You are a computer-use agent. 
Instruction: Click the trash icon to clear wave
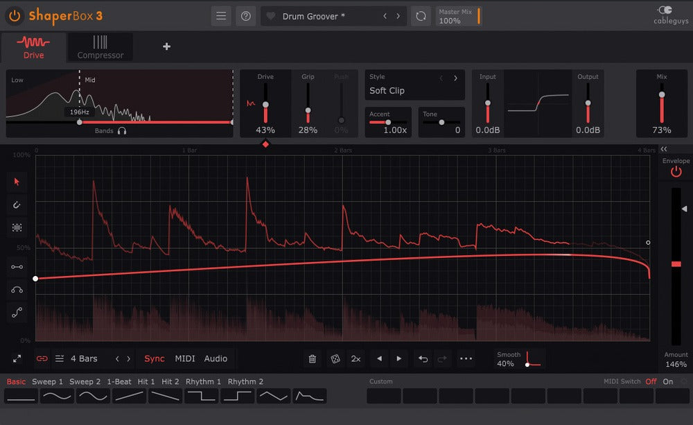[x=313, y=358]
